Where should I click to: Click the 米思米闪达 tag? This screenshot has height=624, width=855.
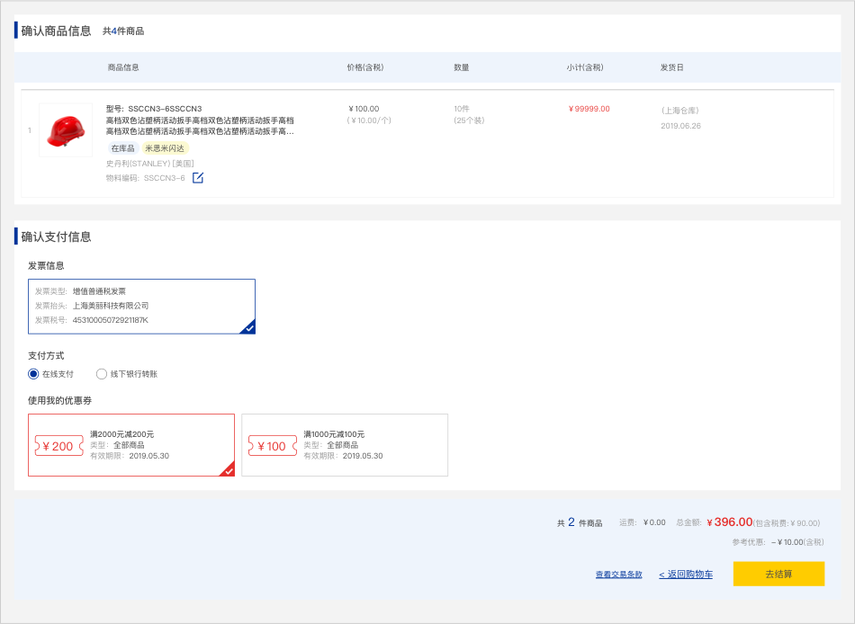pos(164,148)
